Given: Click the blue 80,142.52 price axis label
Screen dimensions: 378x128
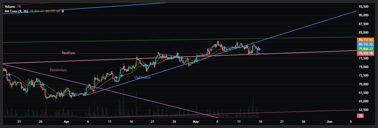Looking at the screenshot, I should (366, 44).
